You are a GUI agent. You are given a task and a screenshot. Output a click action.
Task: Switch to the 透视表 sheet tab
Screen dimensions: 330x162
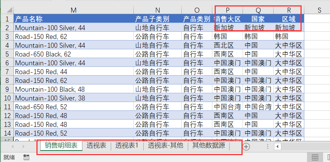[96, 145]
